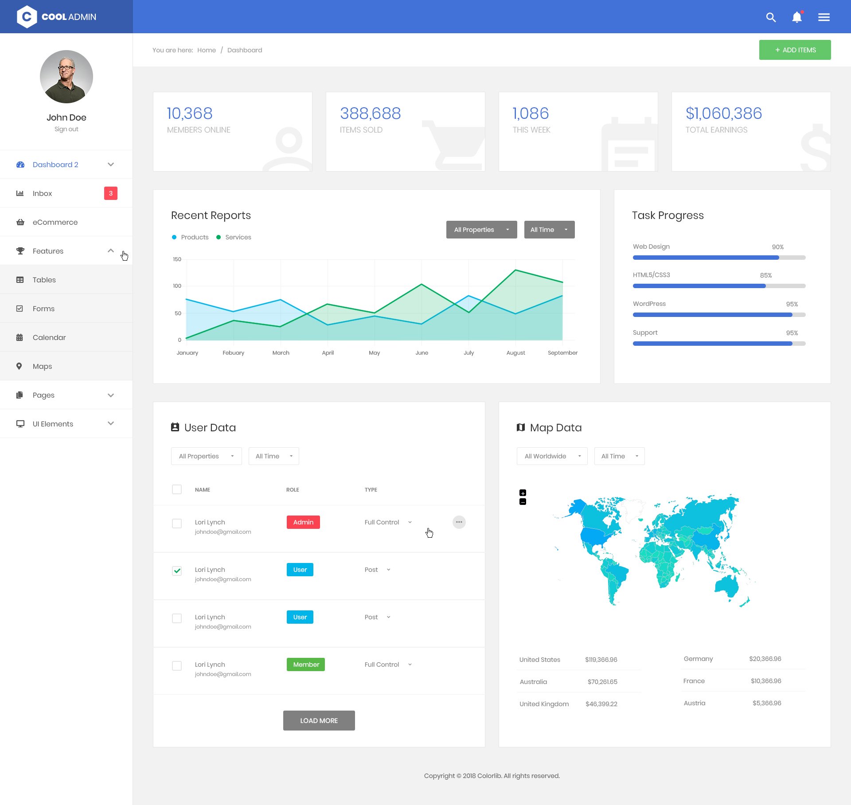Open the hamburger menu icon
This screenshot has width=851, height=805.
coord(824,17)
